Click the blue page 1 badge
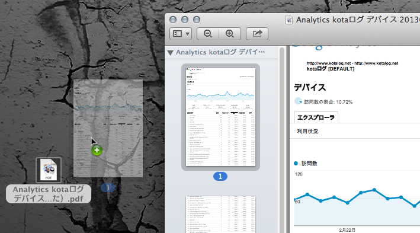The width and height of the screenshot is (420, 233). coord(220,177)
